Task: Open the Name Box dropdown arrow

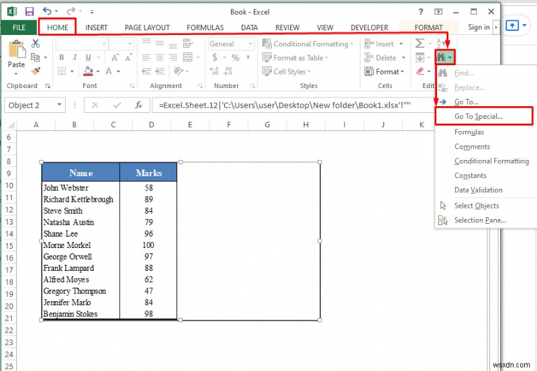Action: point(60,105)
